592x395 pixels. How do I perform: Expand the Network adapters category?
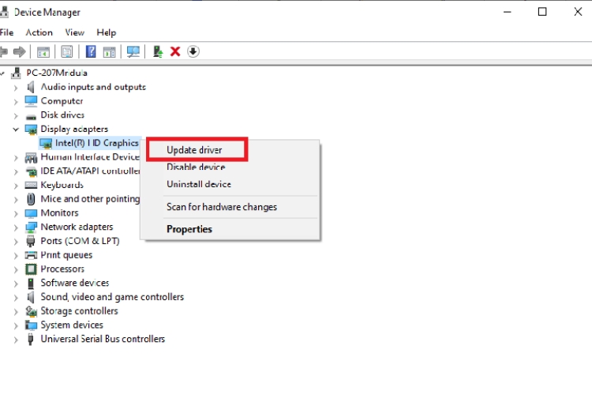tap(16, 227)
